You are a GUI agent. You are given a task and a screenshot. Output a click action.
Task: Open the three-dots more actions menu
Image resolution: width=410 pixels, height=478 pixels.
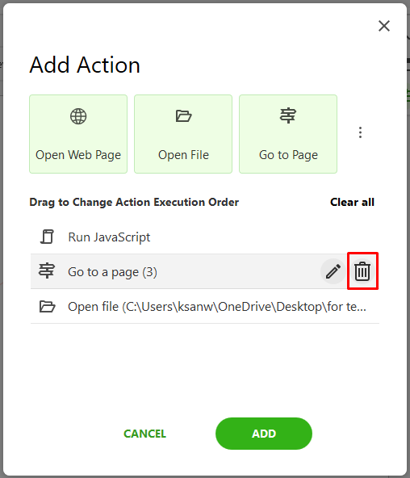pos(360,132)
